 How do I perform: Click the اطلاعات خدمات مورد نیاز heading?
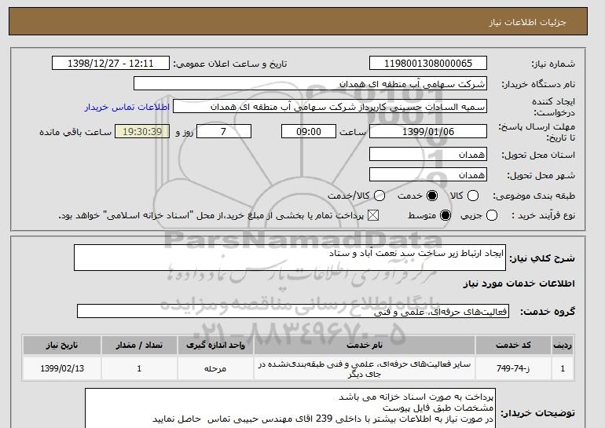pos(519,284)
